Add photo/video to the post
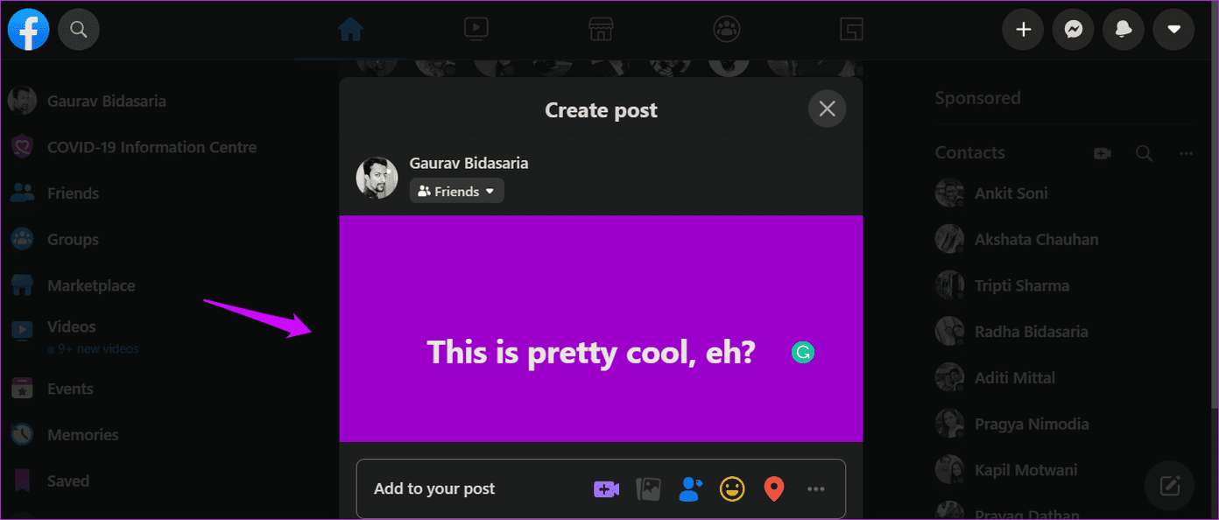The image size is (1219, 520). pyautogui.click(x=648, y=488)
